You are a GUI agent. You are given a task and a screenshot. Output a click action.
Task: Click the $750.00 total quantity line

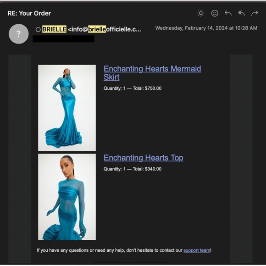[x=133, y=88]
